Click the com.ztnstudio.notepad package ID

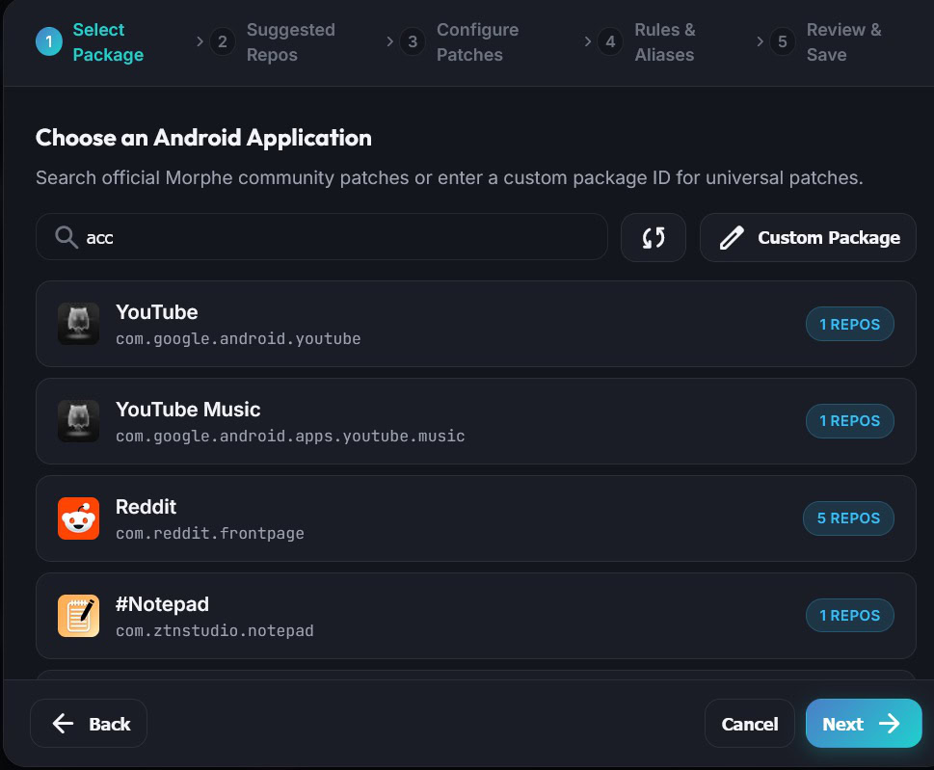pos(214,630)
